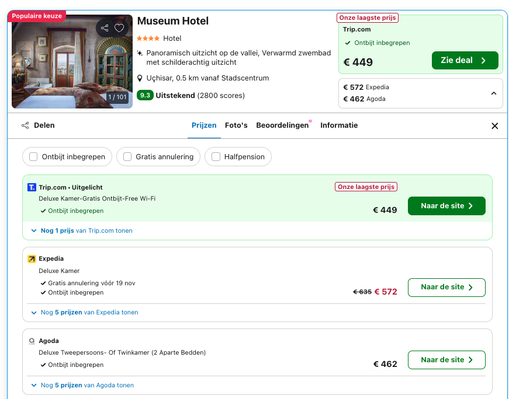This screenshot has width=509, height=399.
Task: Click the share icon on the hotel photo
Action: [x=106, y=27]
